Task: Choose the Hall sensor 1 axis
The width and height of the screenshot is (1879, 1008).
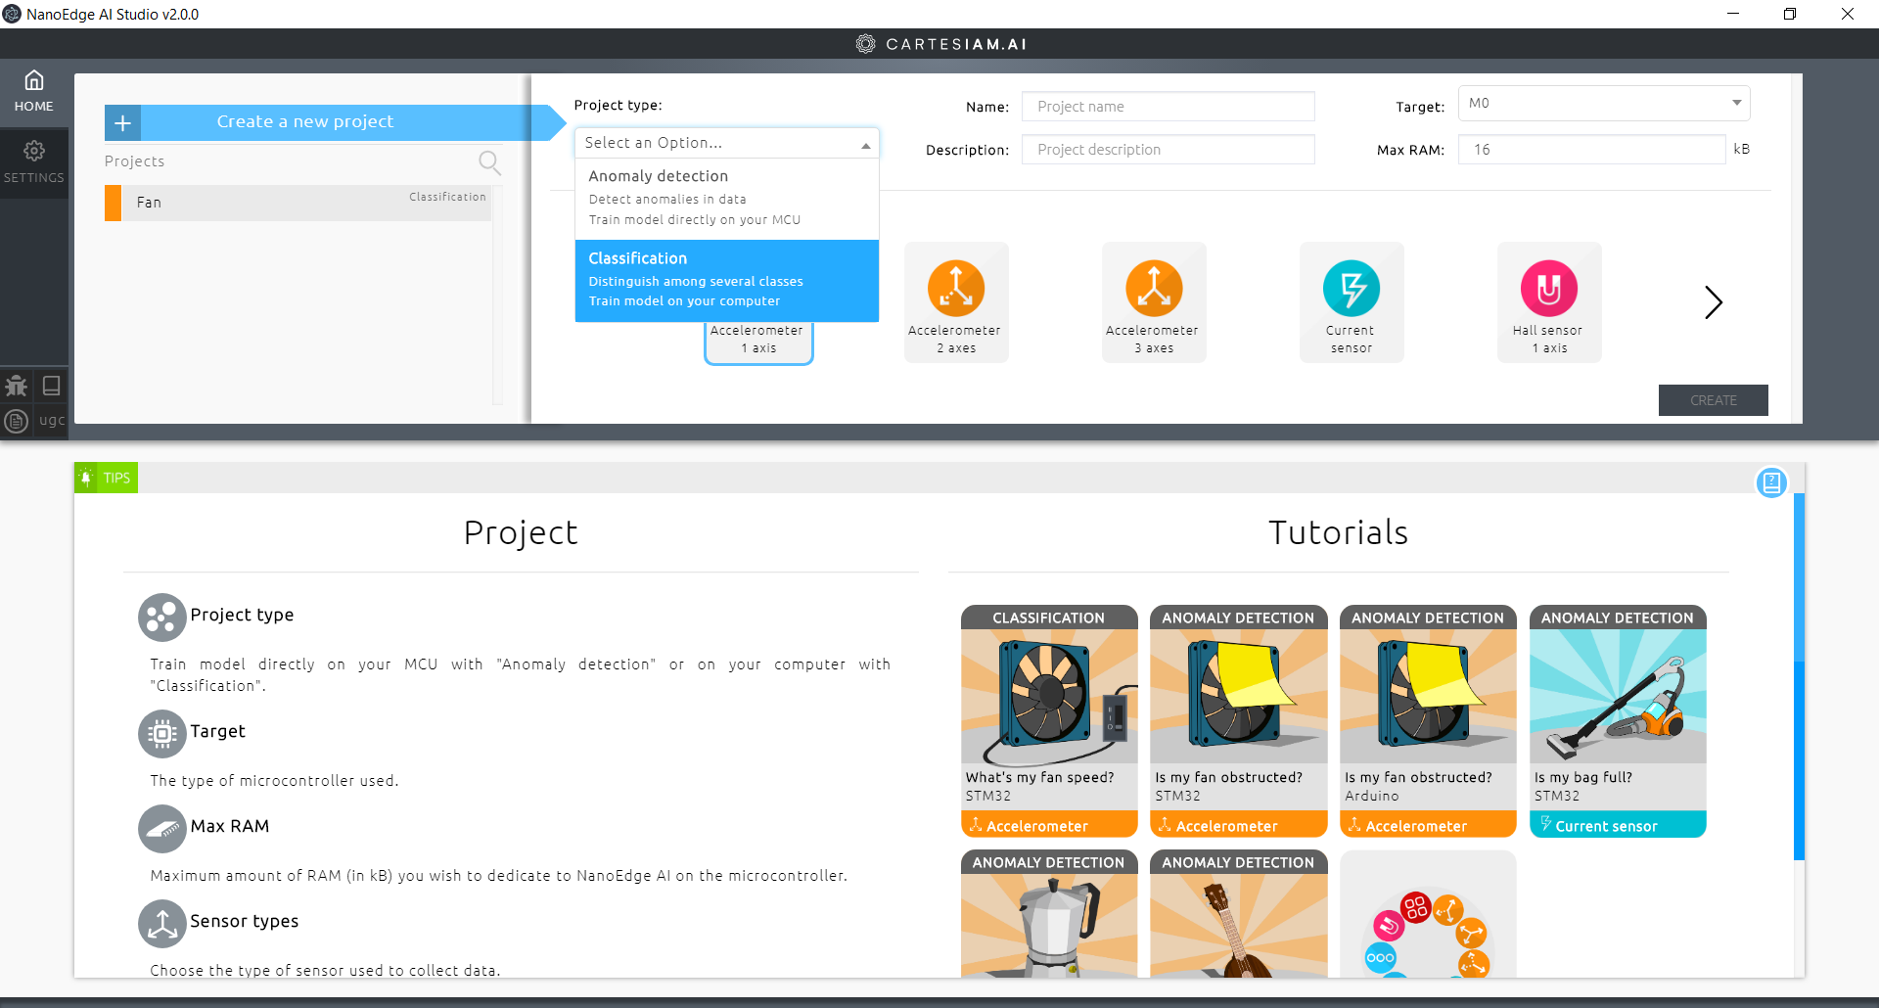Action: pyautogui.click(x=1548, y=301)
